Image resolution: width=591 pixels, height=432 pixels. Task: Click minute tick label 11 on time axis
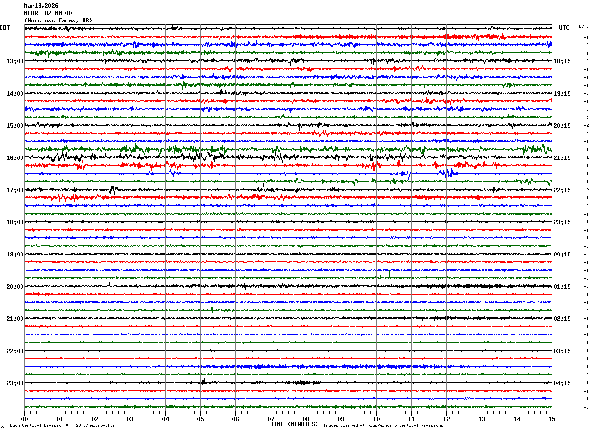(x=411, y=419)
